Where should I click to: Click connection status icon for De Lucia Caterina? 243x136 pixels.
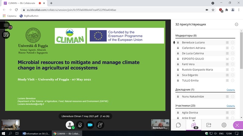coord(227,53)
